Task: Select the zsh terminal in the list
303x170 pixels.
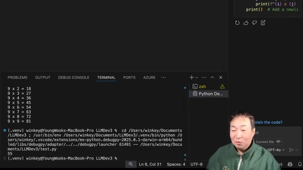Action: pyautogui.click(x=208, y=86)
